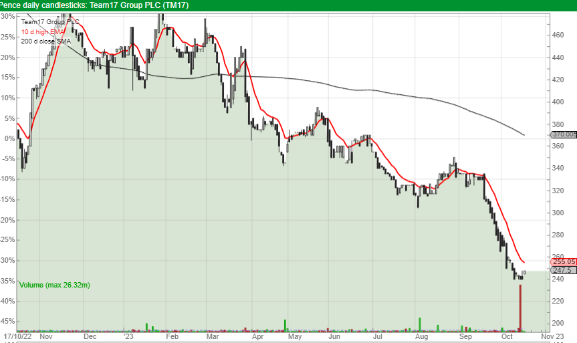Click the Apr month label

[x=257, y=336]
